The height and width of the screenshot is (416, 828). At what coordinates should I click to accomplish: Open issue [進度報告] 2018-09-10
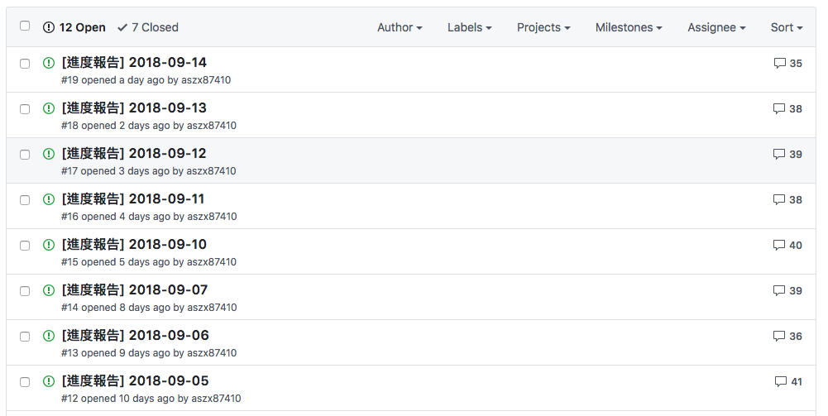pos(134,245)
